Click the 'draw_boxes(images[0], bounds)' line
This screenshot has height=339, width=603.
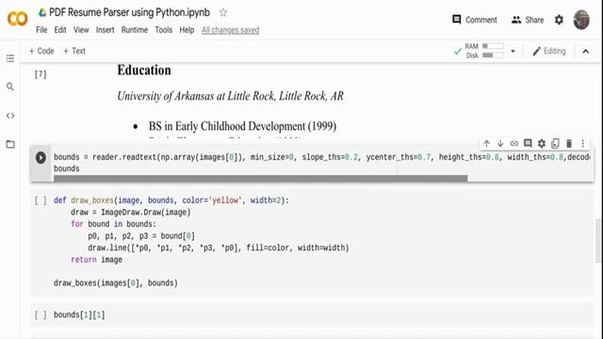pos(116,283)
